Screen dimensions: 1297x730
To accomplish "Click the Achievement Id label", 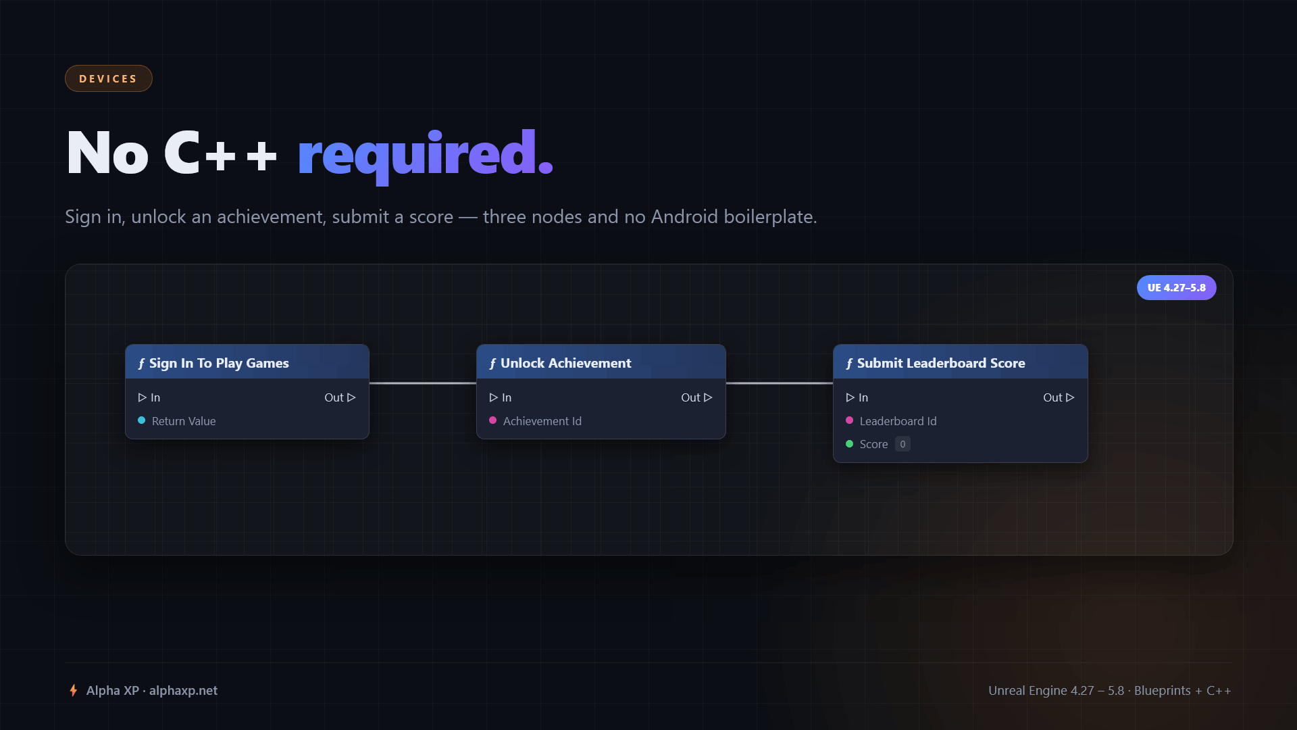I will click(x=542, y=421).
